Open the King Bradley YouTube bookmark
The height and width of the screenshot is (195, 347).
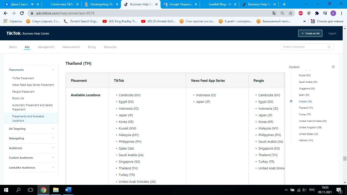[120, 21]
